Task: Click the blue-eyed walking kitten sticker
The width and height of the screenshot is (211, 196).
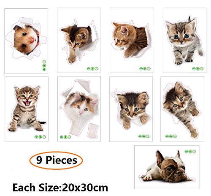Action: 184,40
